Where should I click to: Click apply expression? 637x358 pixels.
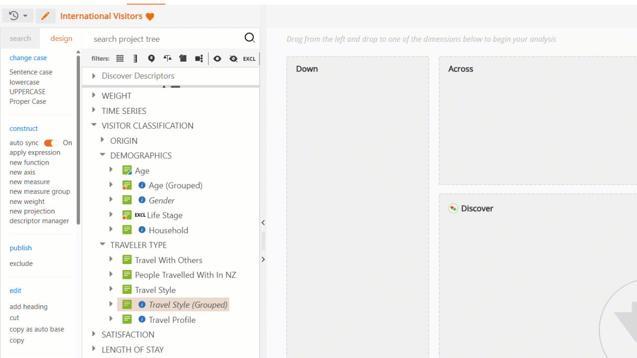pyautogui.click(x=35, y=153)
